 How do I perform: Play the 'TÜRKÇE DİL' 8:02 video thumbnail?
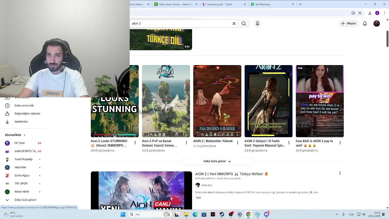[161, 40]
